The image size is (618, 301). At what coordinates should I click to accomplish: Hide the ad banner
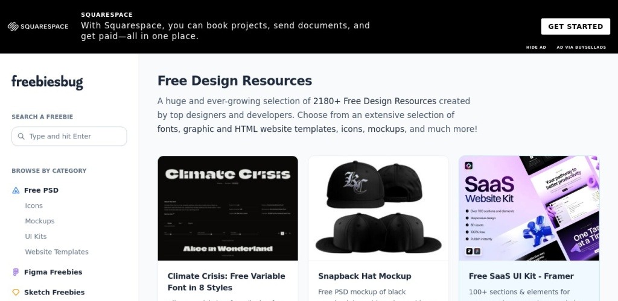coord(536,47)
